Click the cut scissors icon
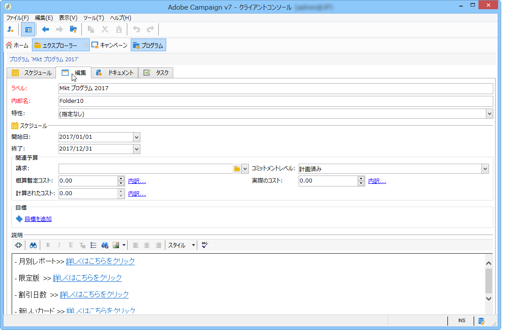 [x=105, y=30]
